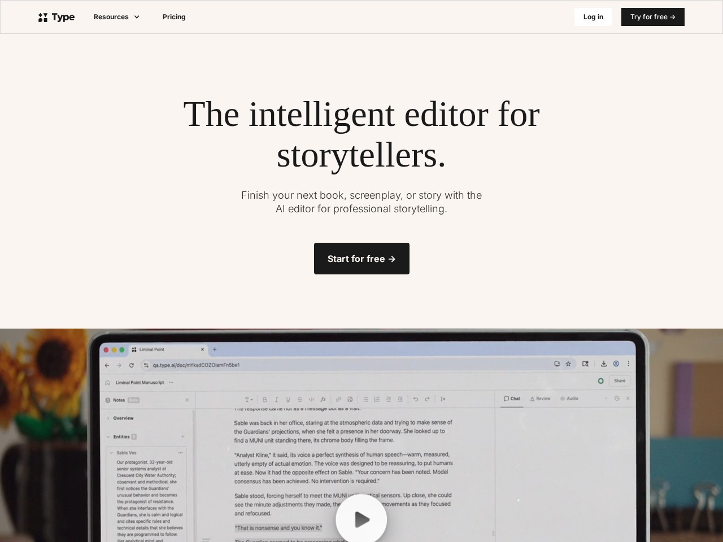Click the Log in button
This screenshot has width=723, height=542.
(593, 17)
